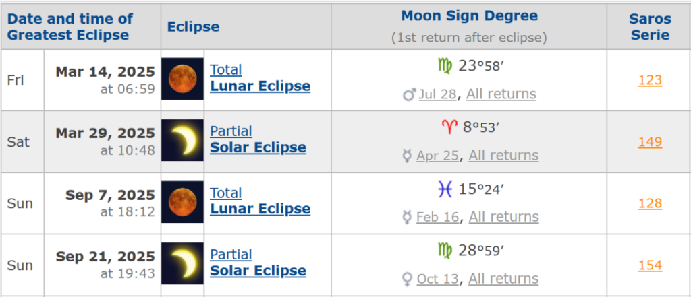The width and height of the screenshot is (691, 297).
Task: Open the Total Lunar Eclipse link for Mar 14
Action: 260,78
